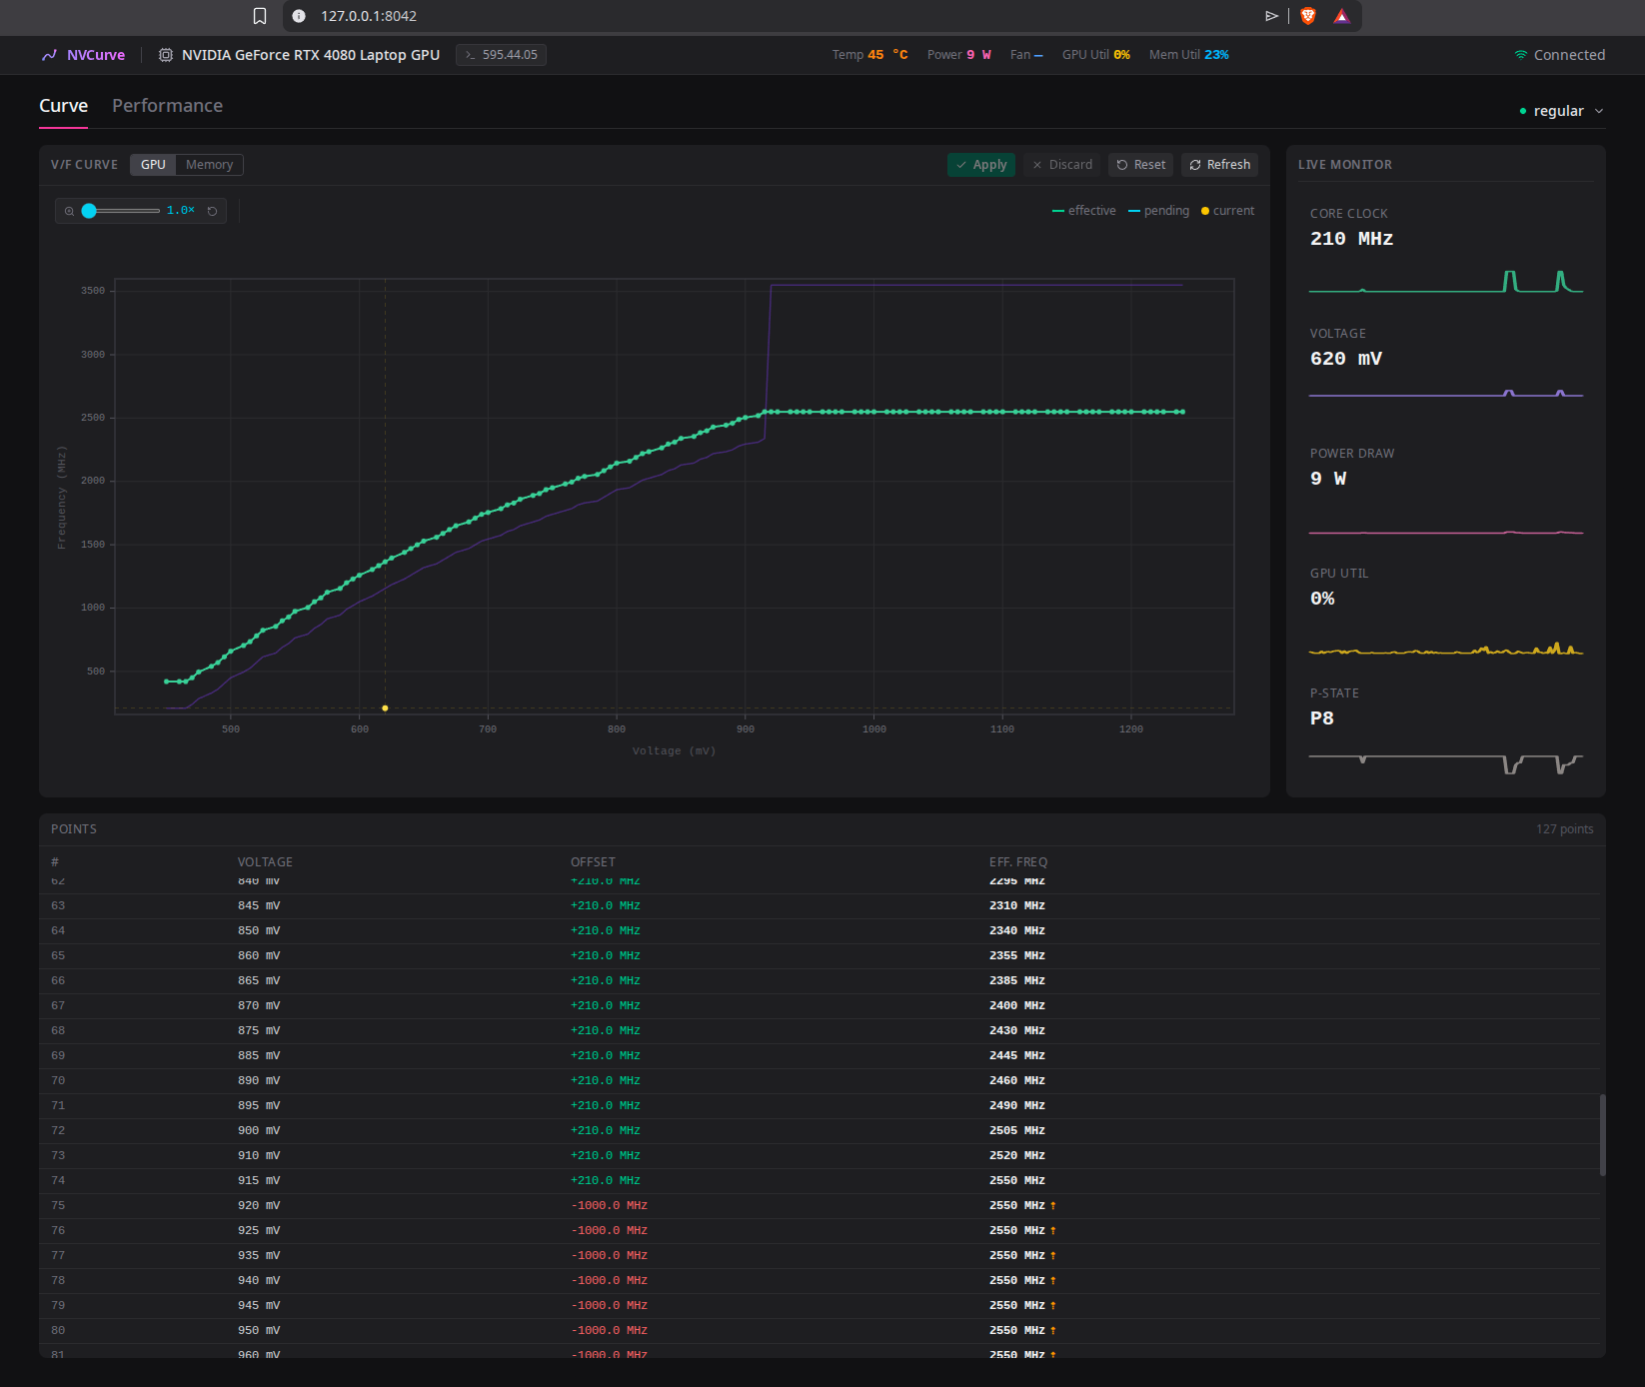This screenshot has height=1387, width=1645.
Task: Toggle the pending legend series
Action: (1159, 211)
